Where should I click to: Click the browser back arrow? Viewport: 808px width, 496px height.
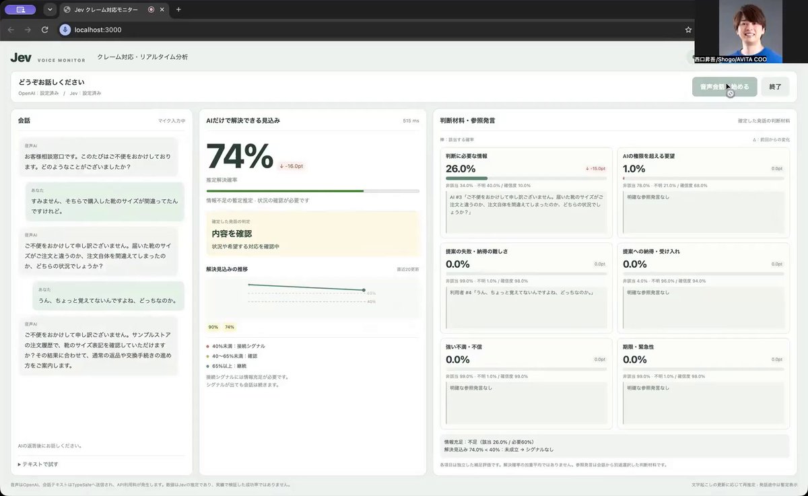pyautogui.click(x=11, y=30)
